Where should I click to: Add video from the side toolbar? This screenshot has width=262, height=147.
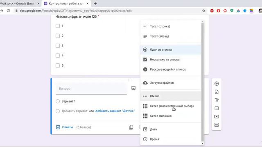(217, 116)
